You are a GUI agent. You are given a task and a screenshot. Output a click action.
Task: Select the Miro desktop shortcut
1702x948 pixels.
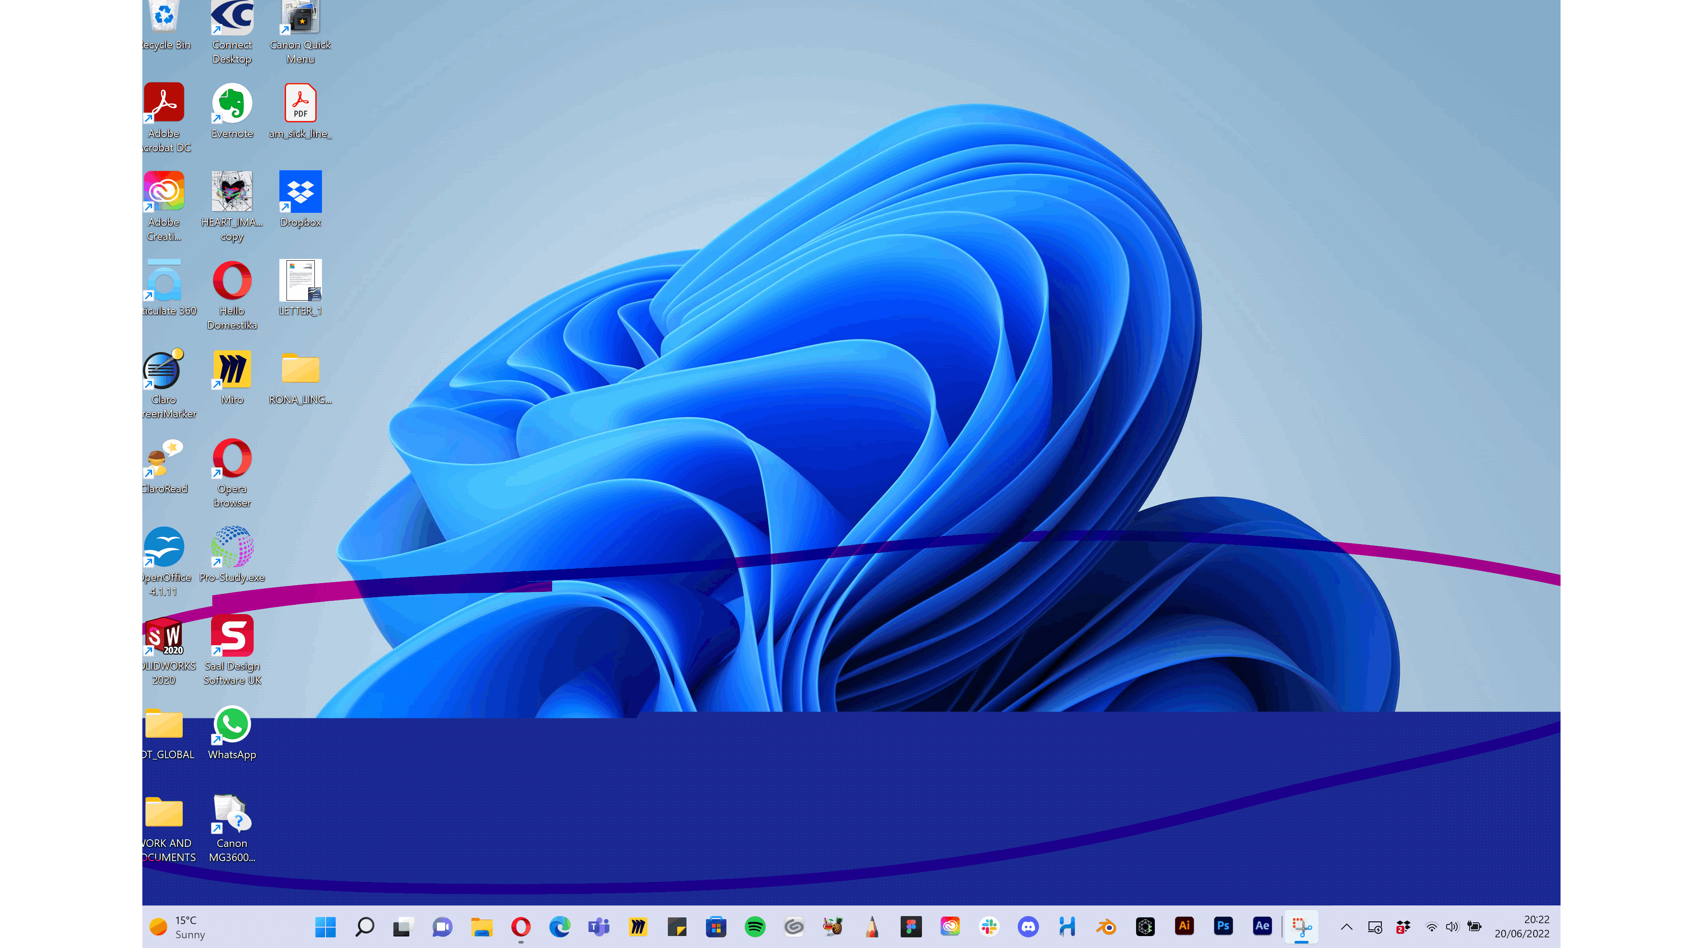pos(232,377)
